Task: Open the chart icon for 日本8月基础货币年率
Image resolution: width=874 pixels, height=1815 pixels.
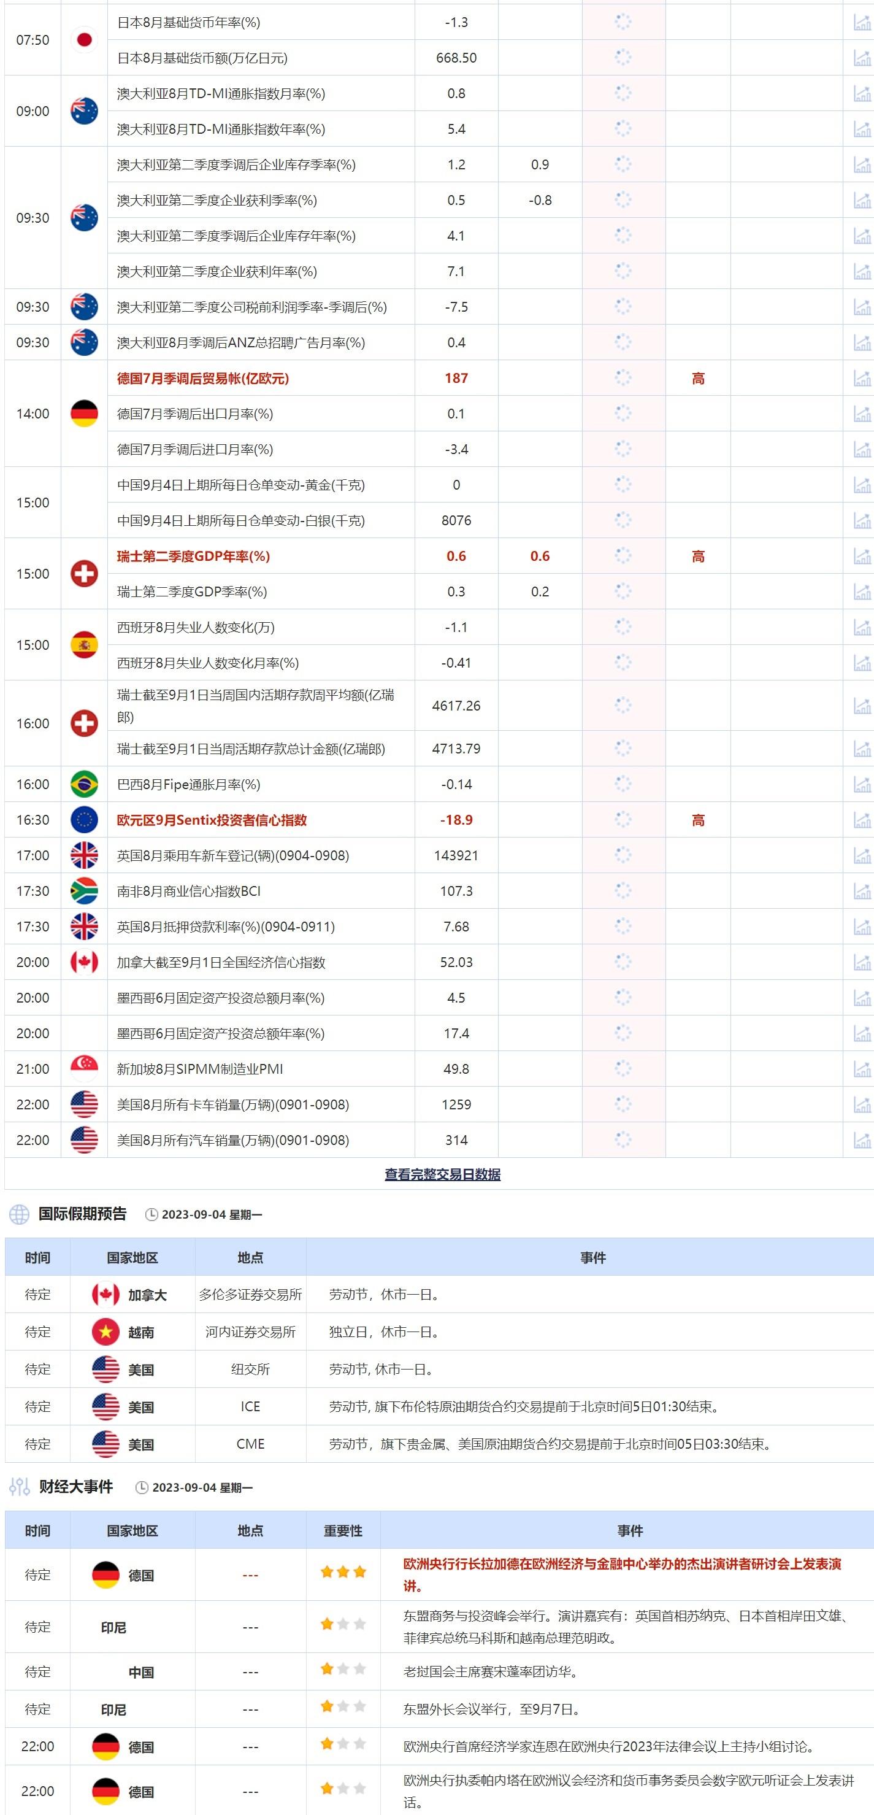Action: (x=861, y=23)
